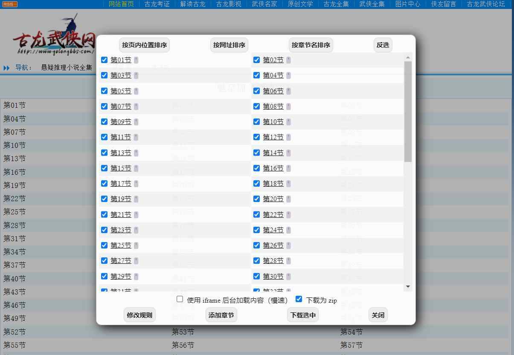Click the navigation arrows beside 导航
This screenshot has height=355, width=514.
(6, 67)
